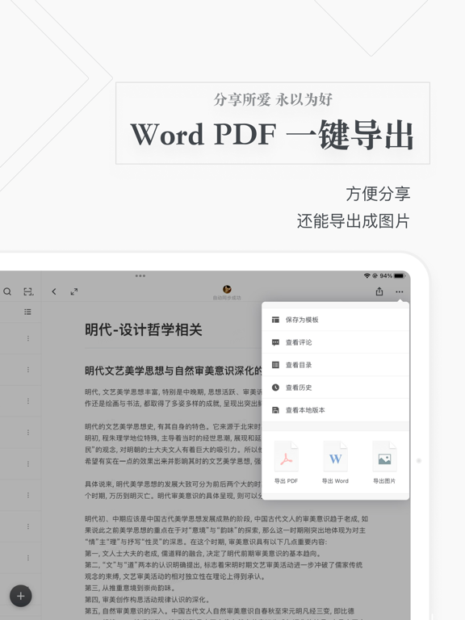Open the share icon in toolbar
Viewport: 465px width, 620px height.
pos(379,291)
